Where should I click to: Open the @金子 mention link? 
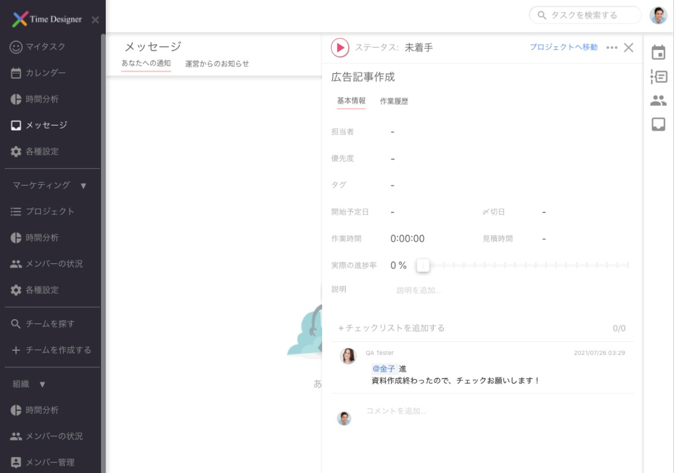pyautogui.click(x=383, y=369)
